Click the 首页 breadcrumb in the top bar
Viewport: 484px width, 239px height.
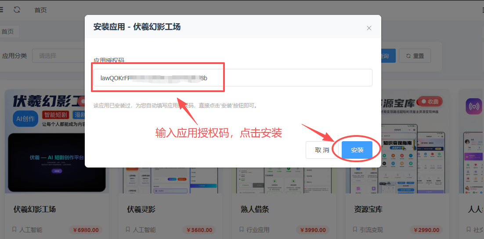click(40, 10)
